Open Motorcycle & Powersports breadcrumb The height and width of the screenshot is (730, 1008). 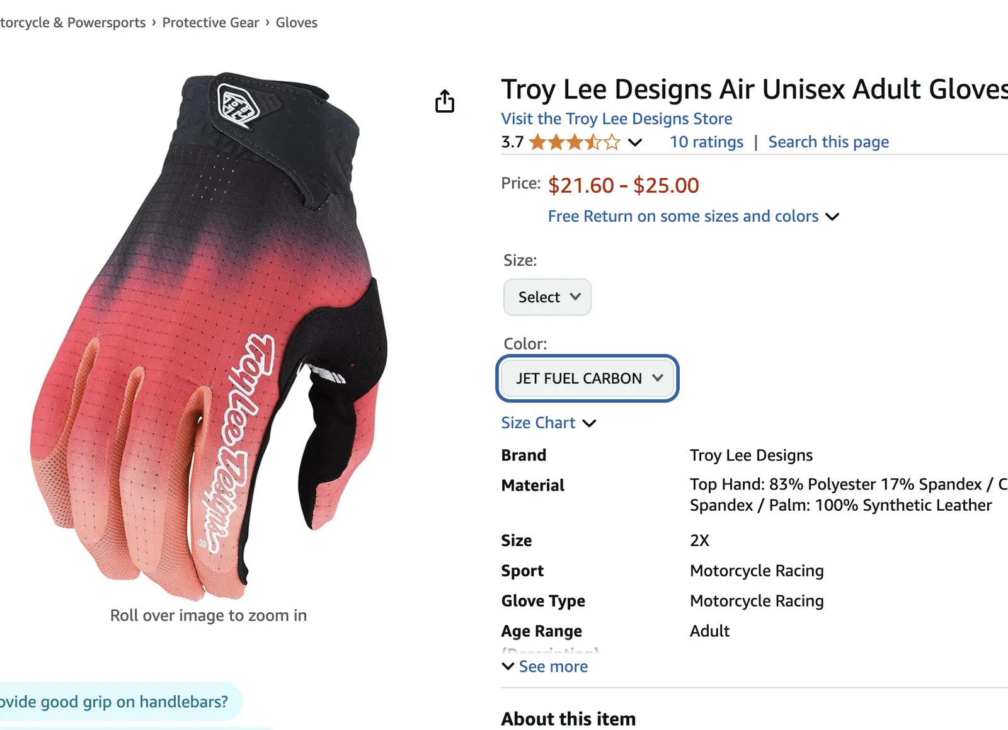point(72,23)
